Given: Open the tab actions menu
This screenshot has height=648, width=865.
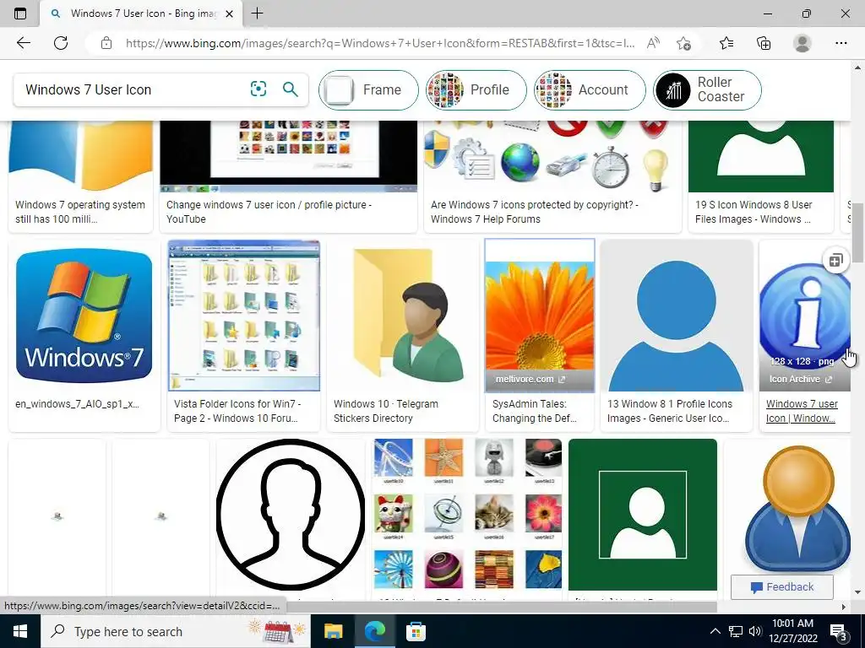Looking at the screenshot, I should (20, 13).
